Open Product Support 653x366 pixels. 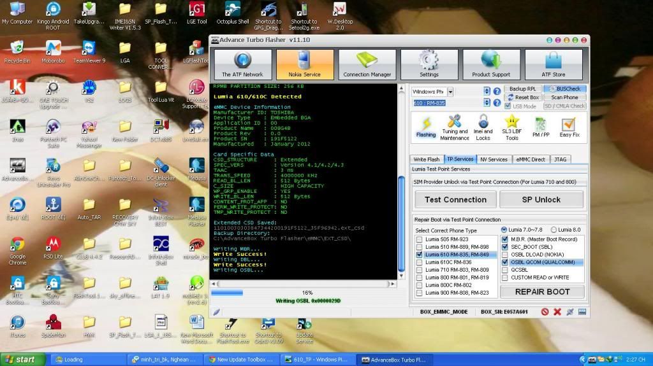492,64
